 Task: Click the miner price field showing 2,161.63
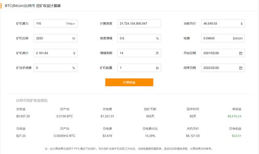click(x=55, y=53)
